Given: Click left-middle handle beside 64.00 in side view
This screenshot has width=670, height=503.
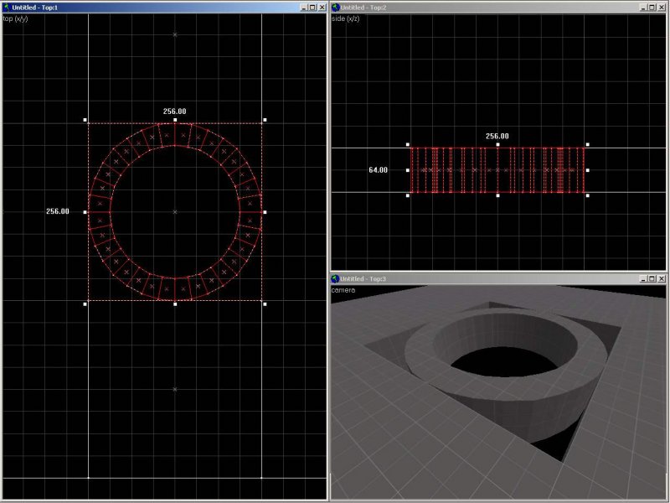Looking at the screenshot, I should tap(408, 170).
